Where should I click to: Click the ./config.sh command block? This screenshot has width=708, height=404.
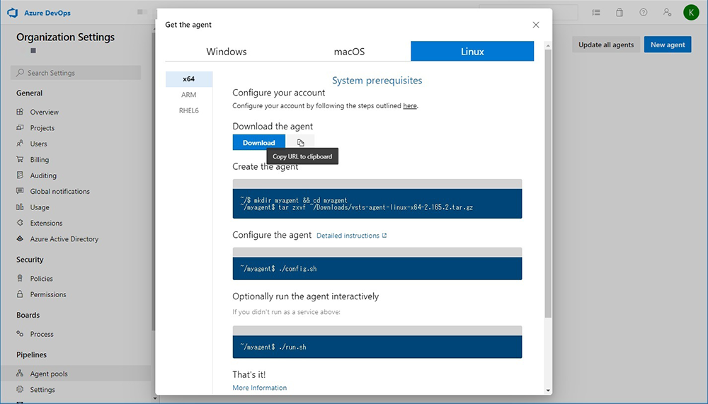click(x=377, y=269)
